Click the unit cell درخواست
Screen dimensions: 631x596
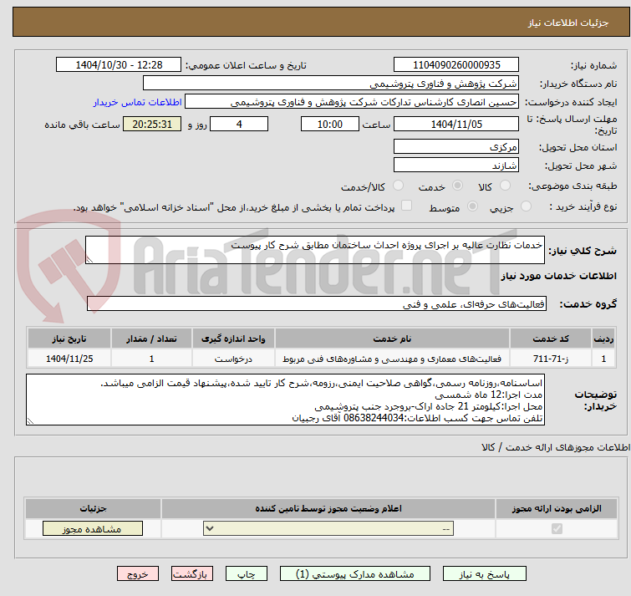pyautogui.click(x=233, y=359)
